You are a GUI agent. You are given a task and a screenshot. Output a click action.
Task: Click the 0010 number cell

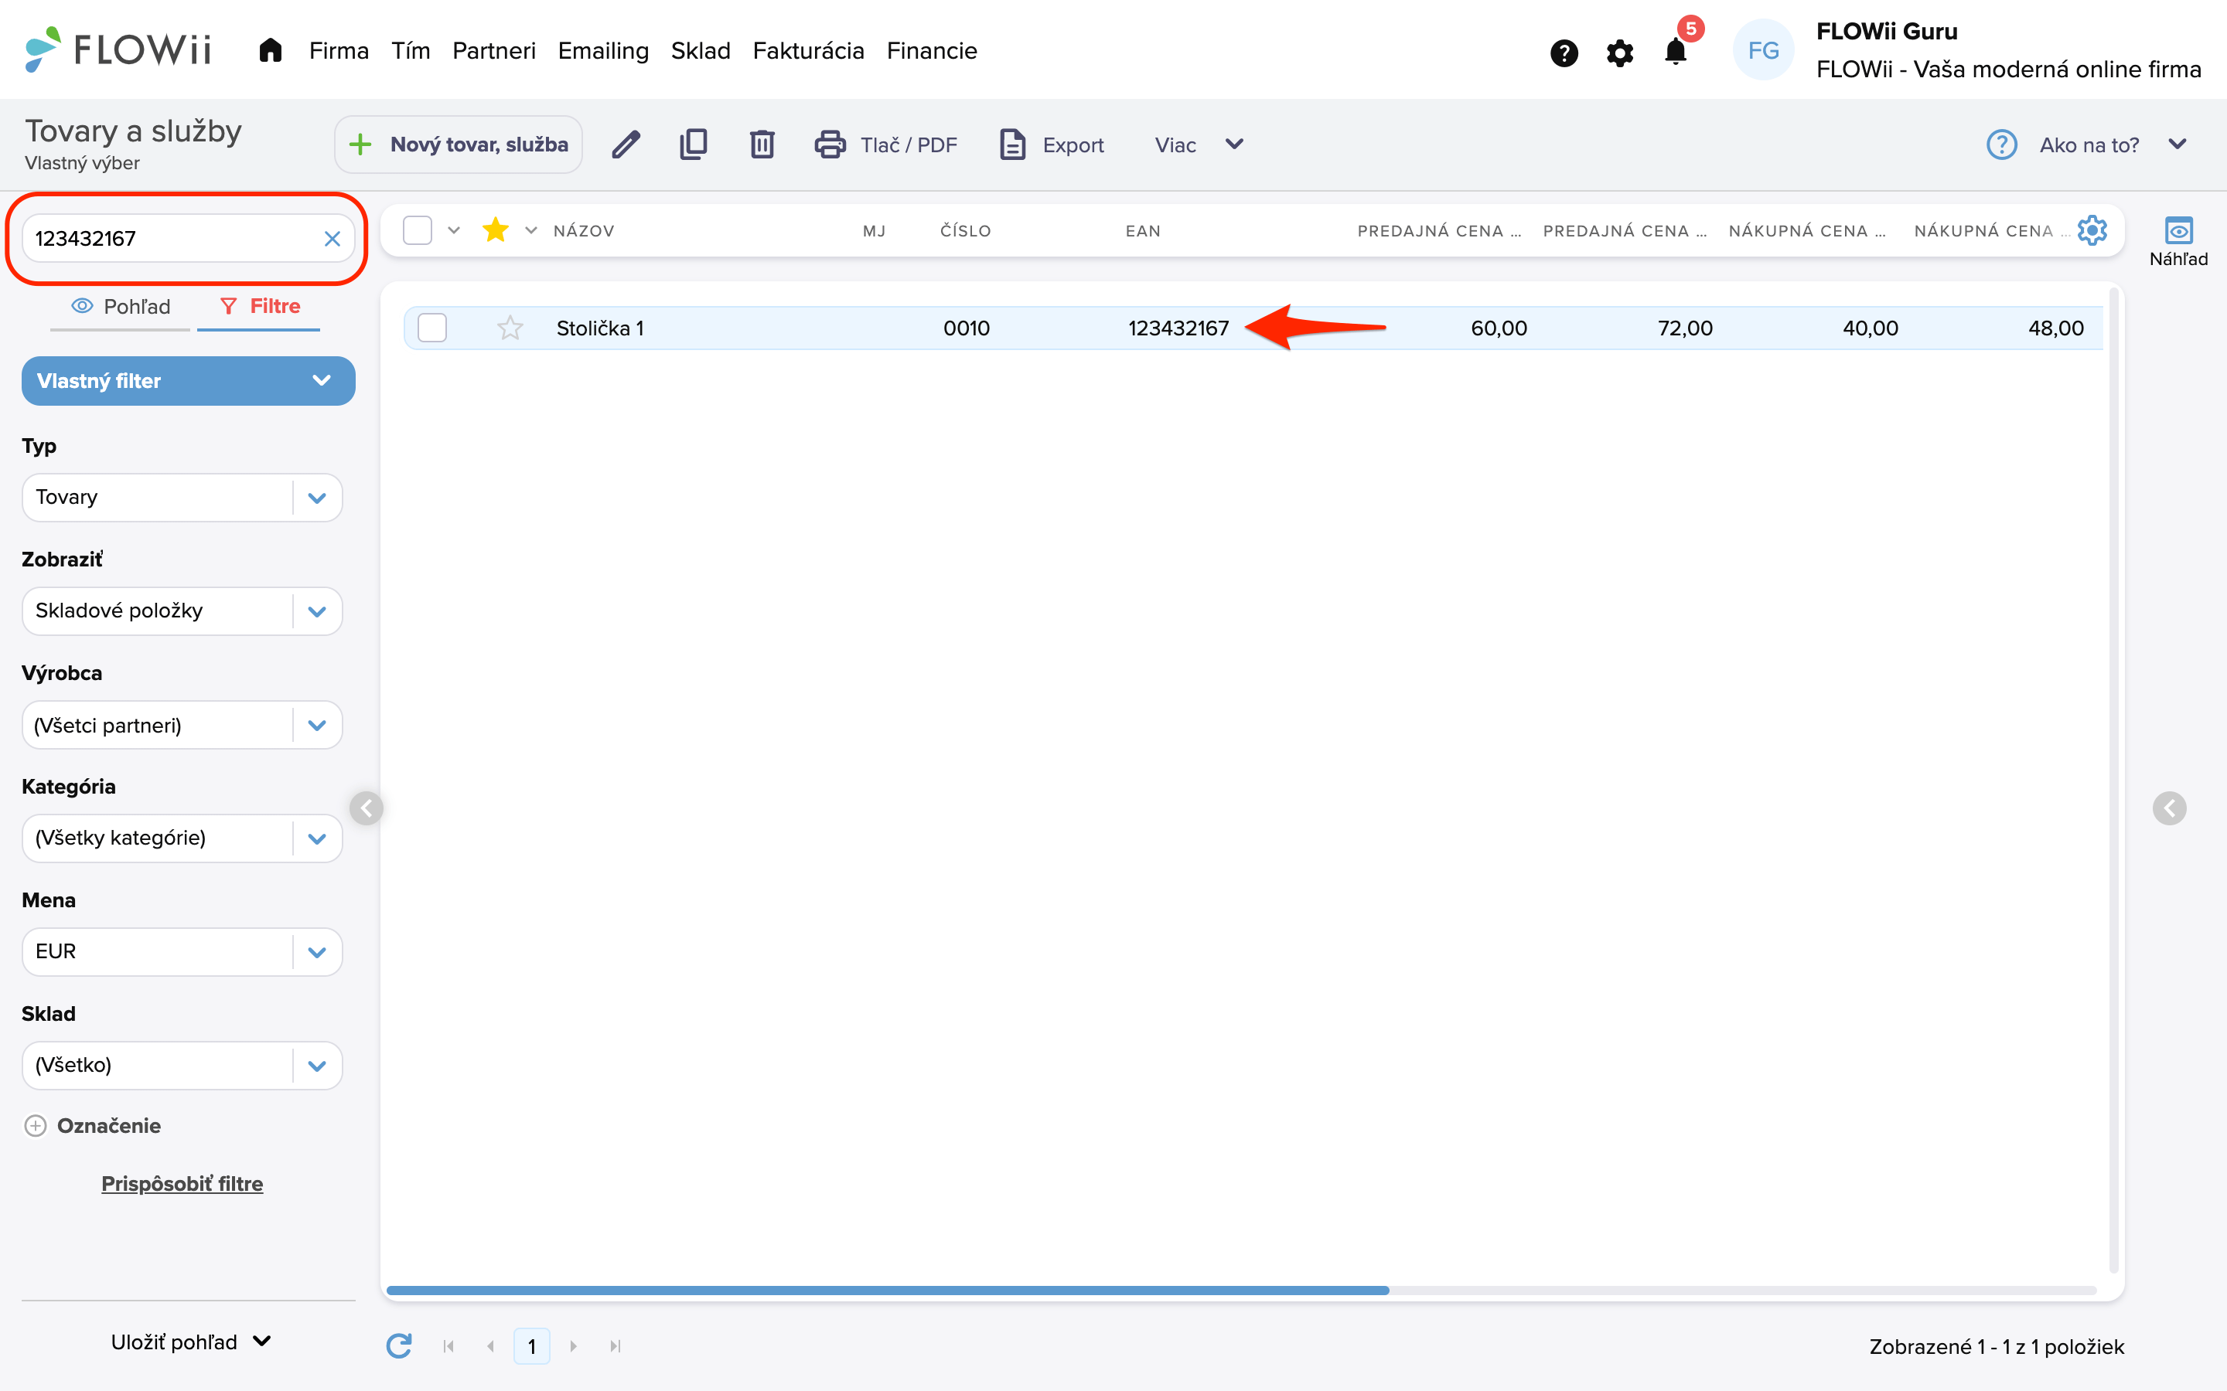[967, 328]
